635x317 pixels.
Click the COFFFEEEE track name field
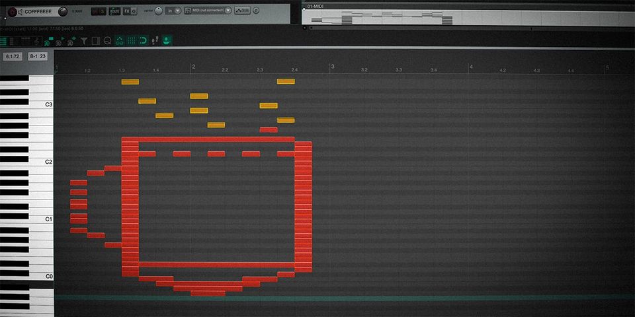38,12
